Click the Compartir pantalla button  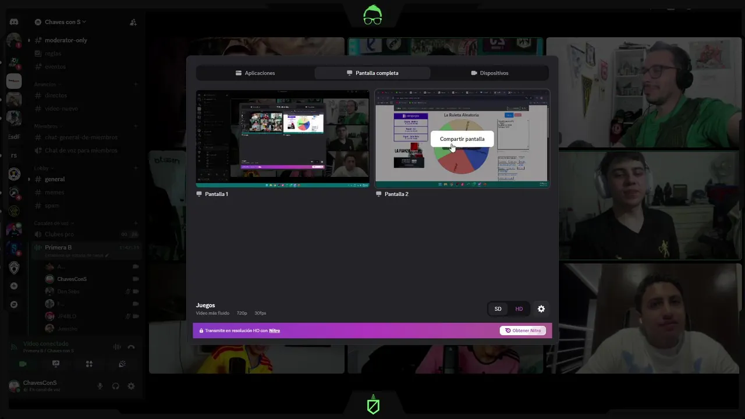(x=462, y=139)
